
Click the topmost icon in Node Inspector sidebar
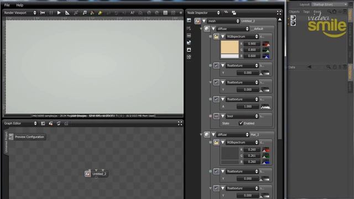coord(189,20)
